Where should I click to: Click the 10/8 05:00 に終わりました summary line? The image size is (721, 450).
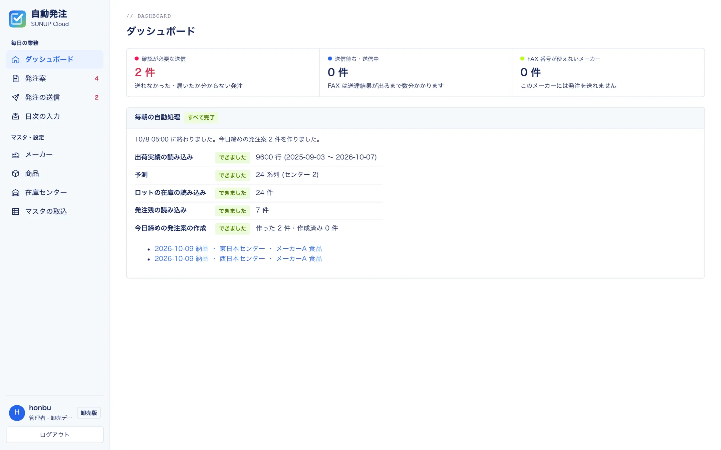point(228,139)
